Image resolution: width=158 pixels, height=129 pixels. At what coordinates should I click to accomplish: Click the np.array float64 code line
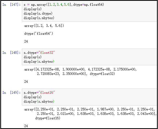pos(64,5)
